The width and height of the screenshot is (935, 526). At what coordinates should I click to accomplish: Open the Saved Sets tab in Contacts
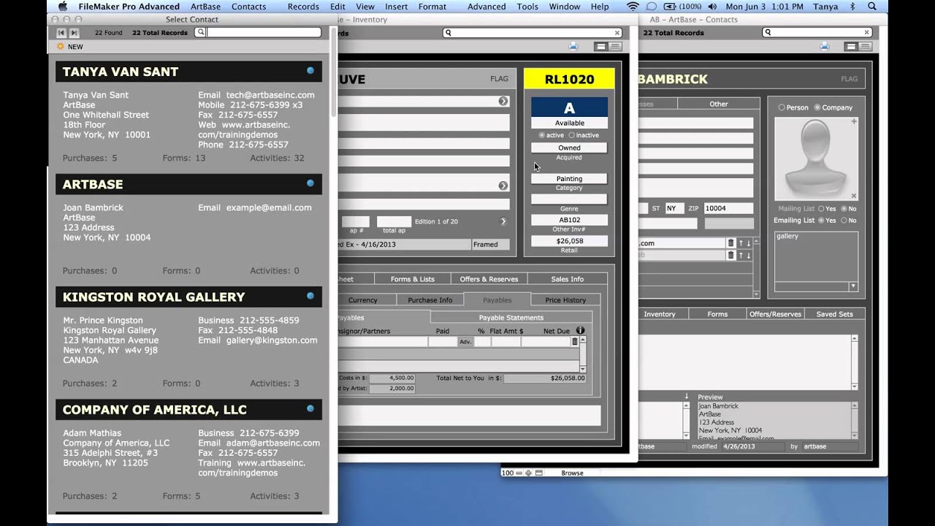click(835, 313)
